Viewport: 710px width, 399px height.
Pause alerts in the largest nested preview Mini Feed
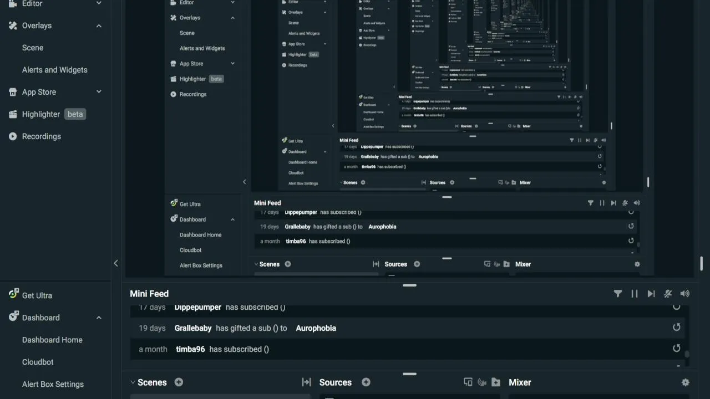click(x=602, y=203)
